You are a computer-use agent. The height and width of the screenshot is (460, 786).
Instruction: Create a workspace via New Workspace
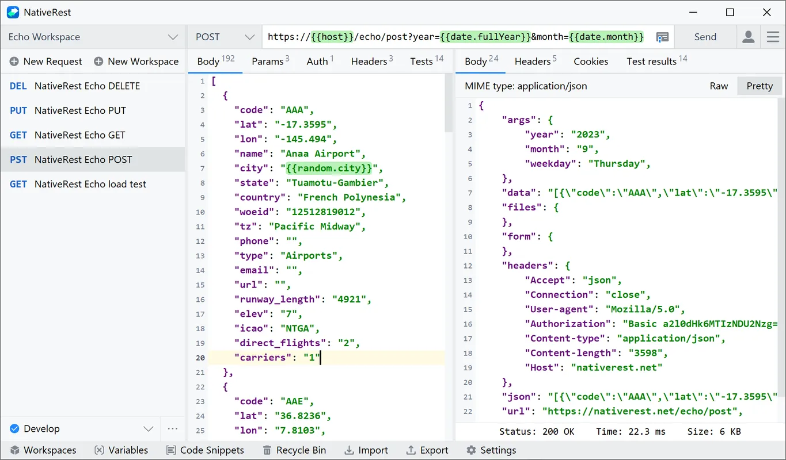pyautogui.click(x=136, y=62)
